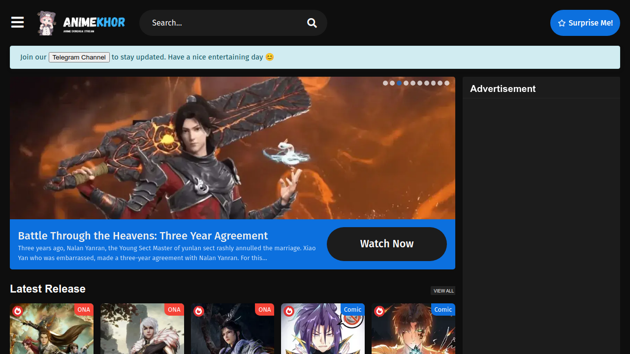Click the ONA badge on white-haired character card
Image resolution: width=630 pixels, height=354 pixels.
click(x=174, y=310)
